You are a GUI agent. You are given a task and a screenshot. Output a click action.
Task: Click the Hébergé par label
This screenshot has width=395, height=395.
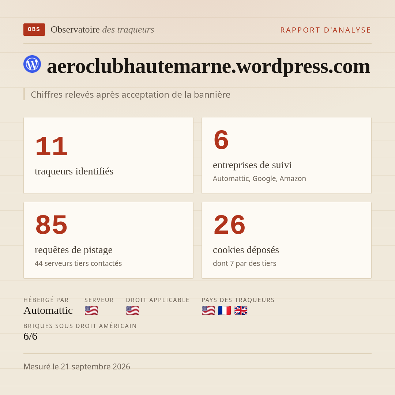[46, 300]
